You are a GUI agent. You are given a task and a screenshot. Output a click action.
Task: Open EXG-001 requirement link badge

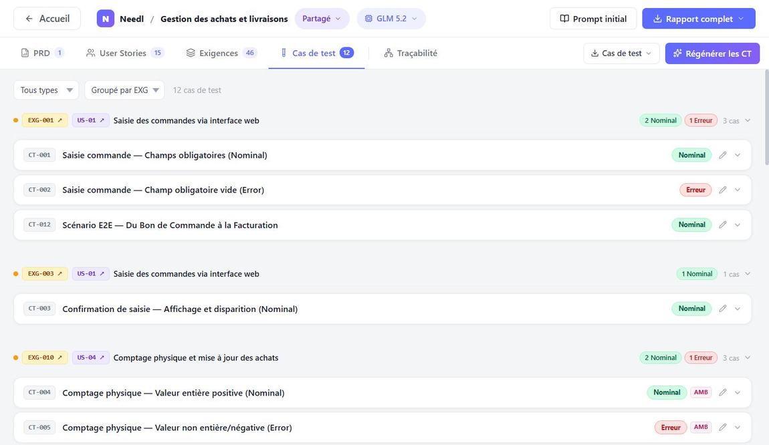coord(45,120)
